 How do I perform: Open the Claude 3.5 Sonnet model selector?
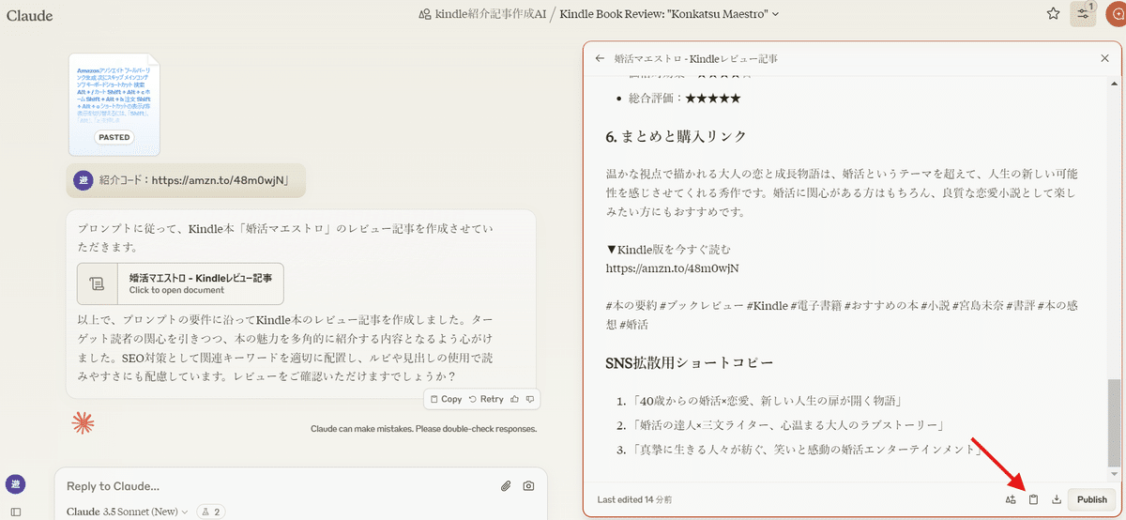pos(128,512)
